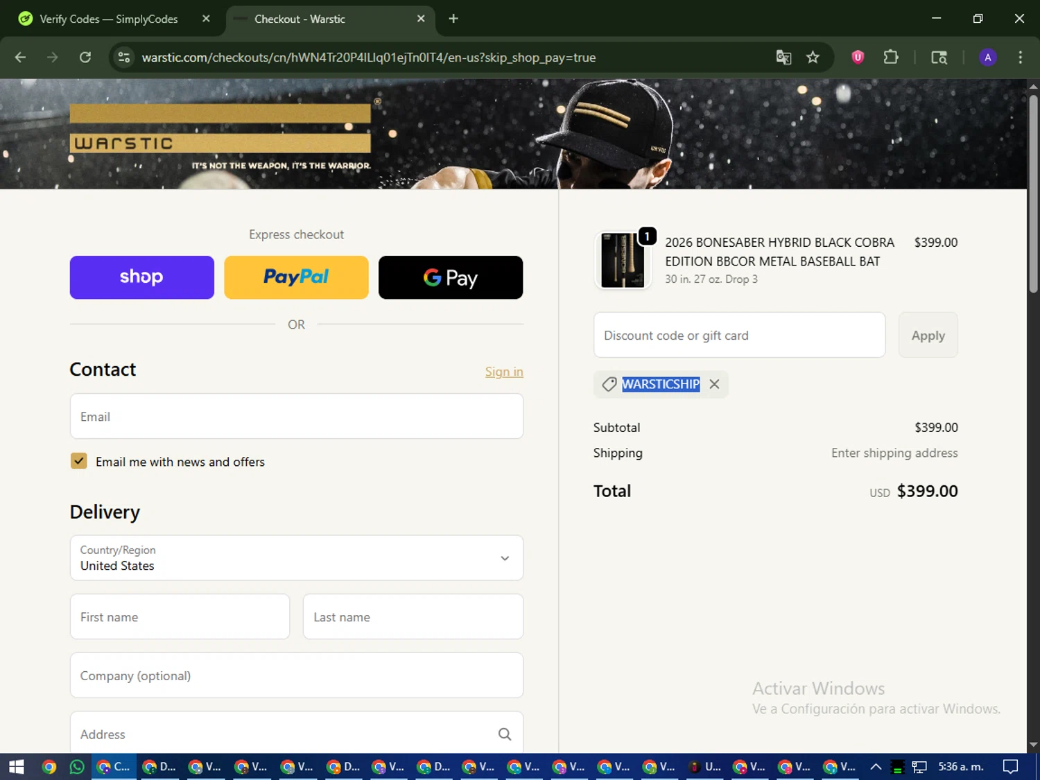Open the Windows notification center

tap(1011, 767)
